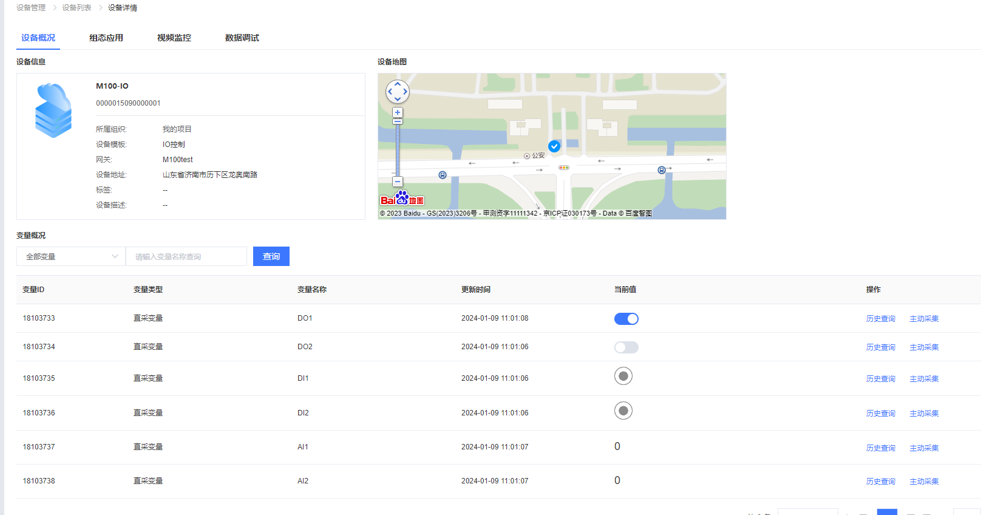Turn off the DO1 switch
This screenshot has width=981, height=515.
[626, 319]
